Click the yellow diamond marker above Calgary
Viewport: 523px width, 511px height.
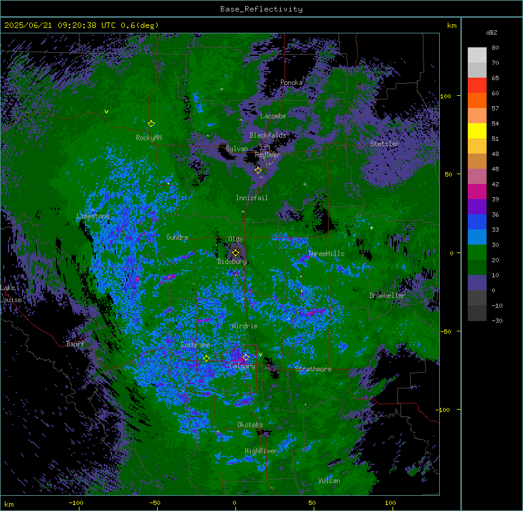[246, 357]
